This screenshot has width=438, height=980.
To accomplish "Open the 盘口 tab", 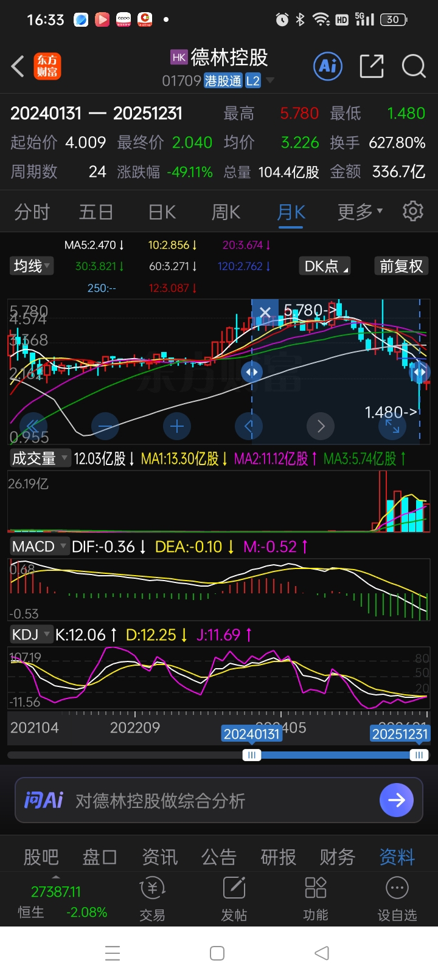I will [100, 857].
